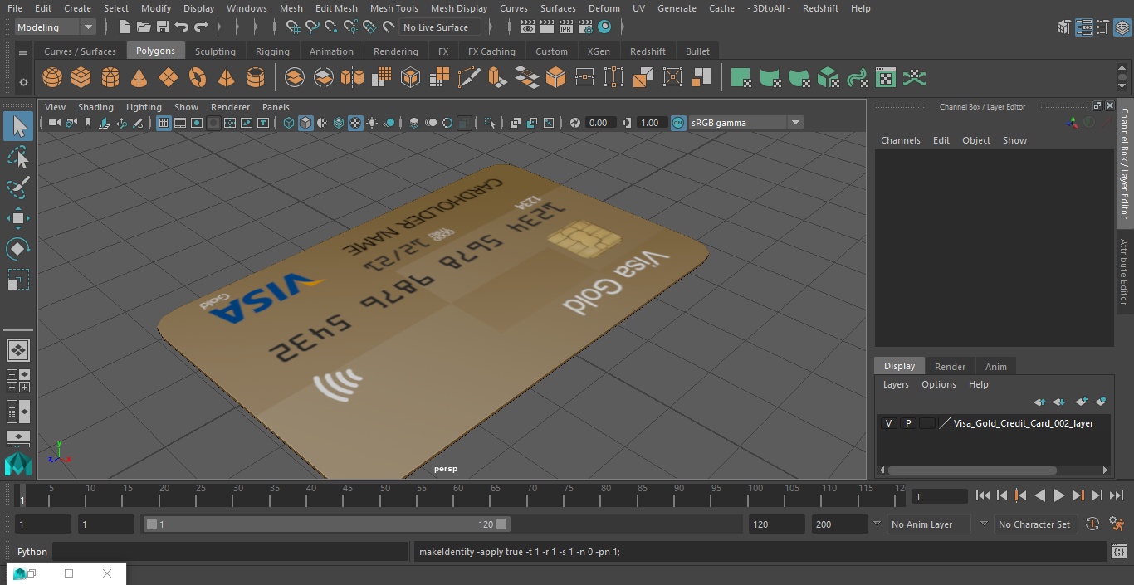
Task: Toggle textured display checker icon
Action: [355, 123]
